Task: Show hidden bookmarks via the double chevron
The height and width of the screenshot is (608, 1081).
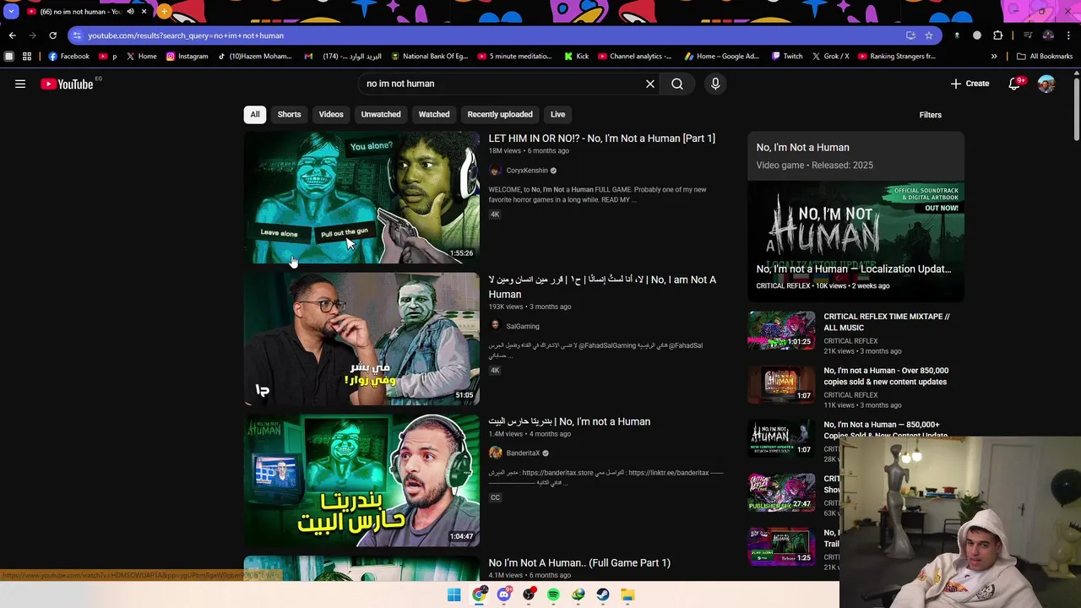Action: pyautogui.click(x=994, y=57)
